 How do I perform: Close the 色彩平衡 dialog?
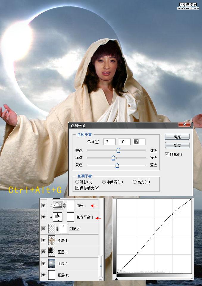pos(184,124)
